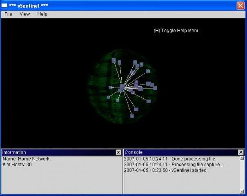Select the bottommost host node
The height and width of the screenshot is (196, 247).
click(x=132, y=116)
